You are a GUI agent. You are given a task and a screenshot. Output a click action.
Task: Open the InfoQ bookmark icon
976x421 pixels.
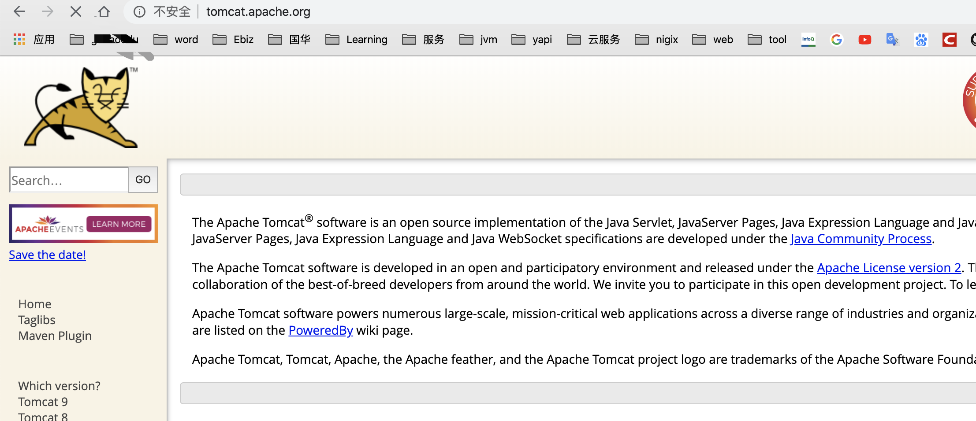(808, 40)
